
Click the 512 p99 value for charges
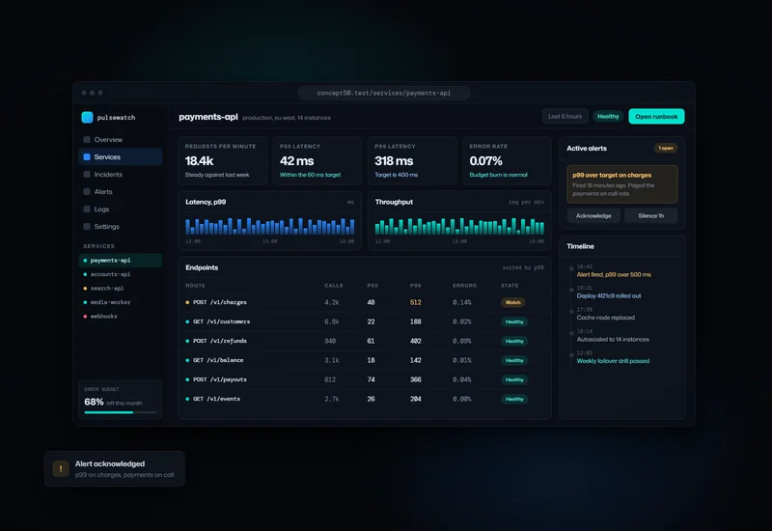[416, 302]
